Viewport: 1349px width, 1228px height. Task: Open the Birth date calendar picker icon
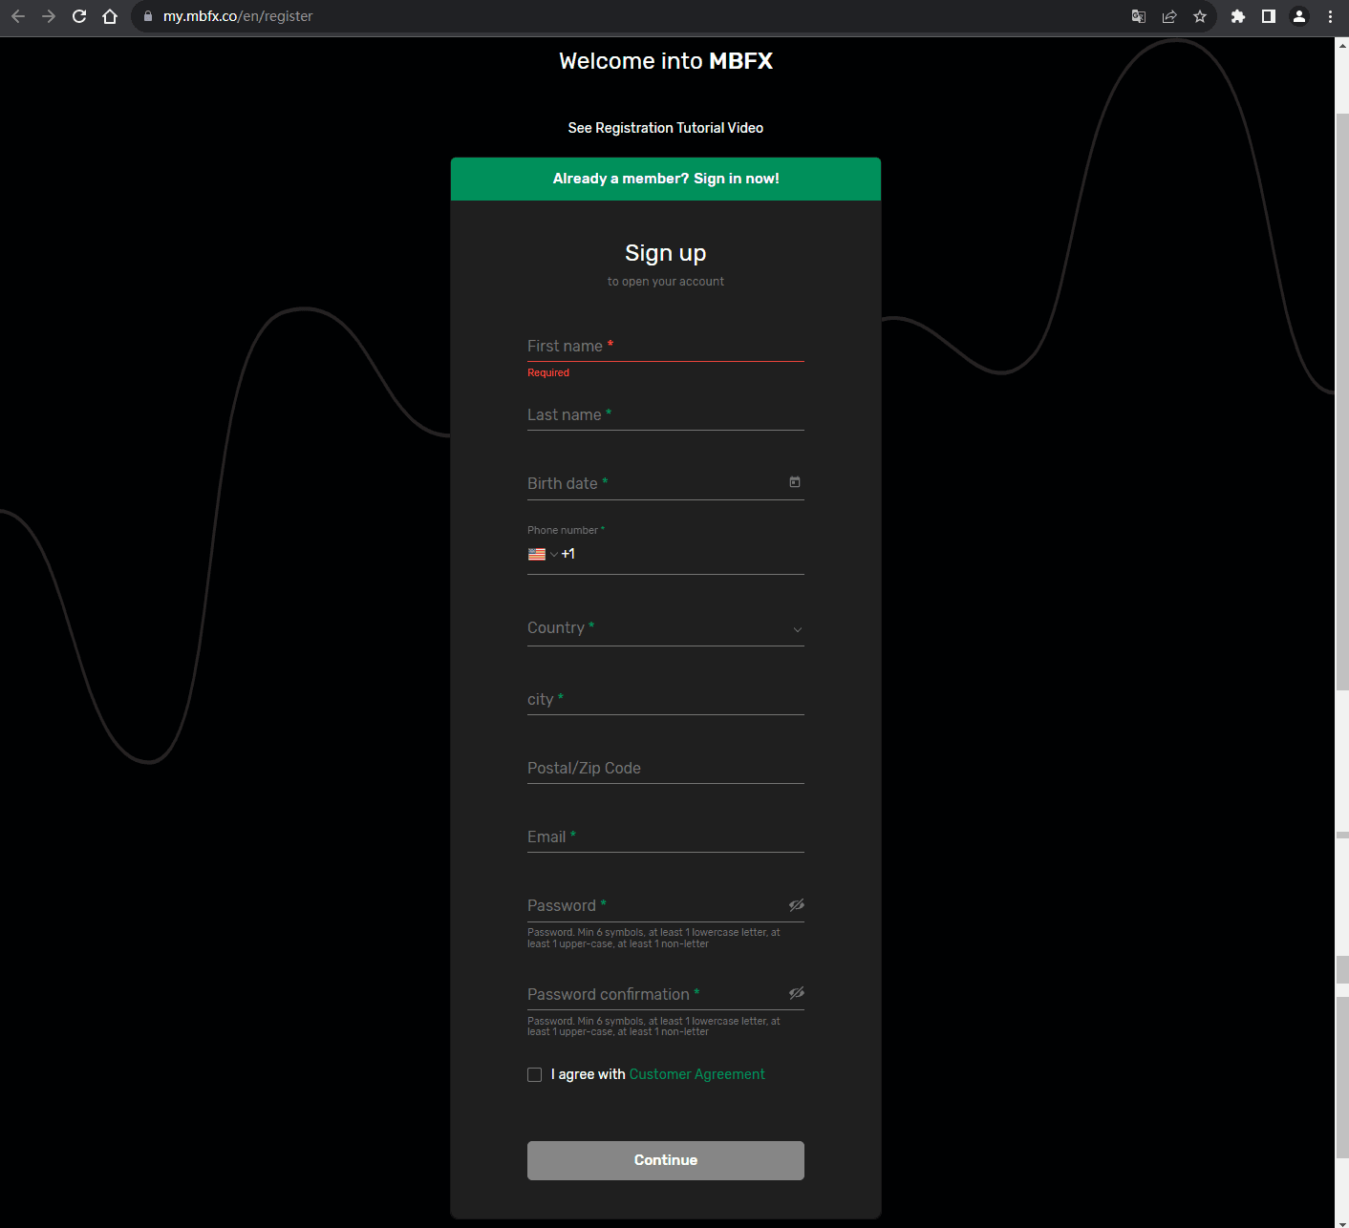click(795, 482)
